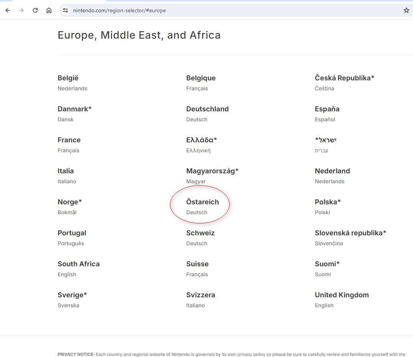Select the Ελλάδα Greek region link
The width and height of the screenshot is (413, 357).
[201, 145]
